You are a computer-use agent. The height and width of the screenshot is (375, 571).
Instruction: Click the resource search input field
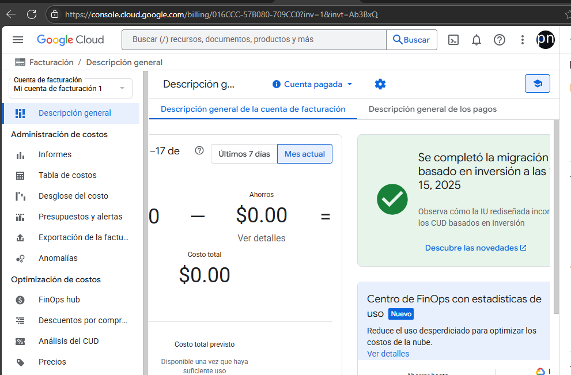coord(254,40)
